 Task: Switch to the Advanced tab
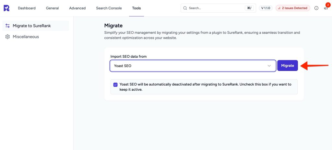pos(77,8)
